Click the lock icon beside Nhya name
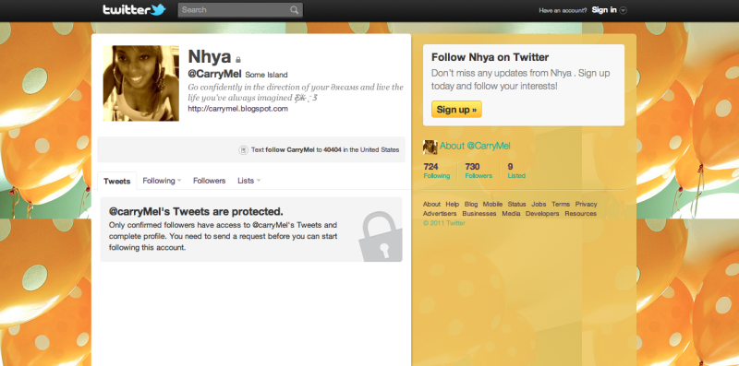Viewport: 739px width, 366px height. pos(238,60)
